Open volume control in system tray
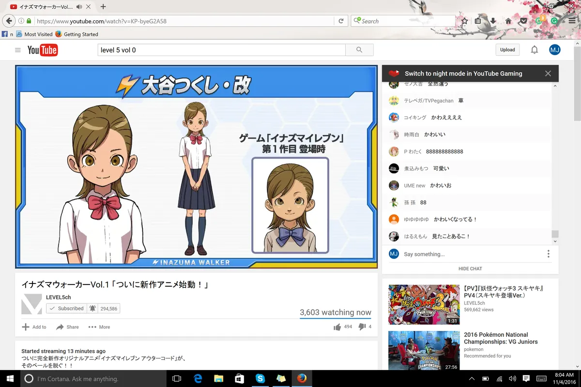 point(513,378)
